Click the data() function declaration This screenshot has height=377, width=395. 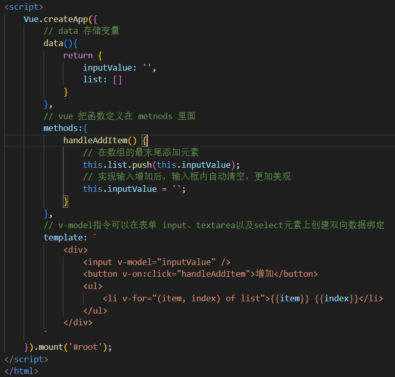click(60, 43)
